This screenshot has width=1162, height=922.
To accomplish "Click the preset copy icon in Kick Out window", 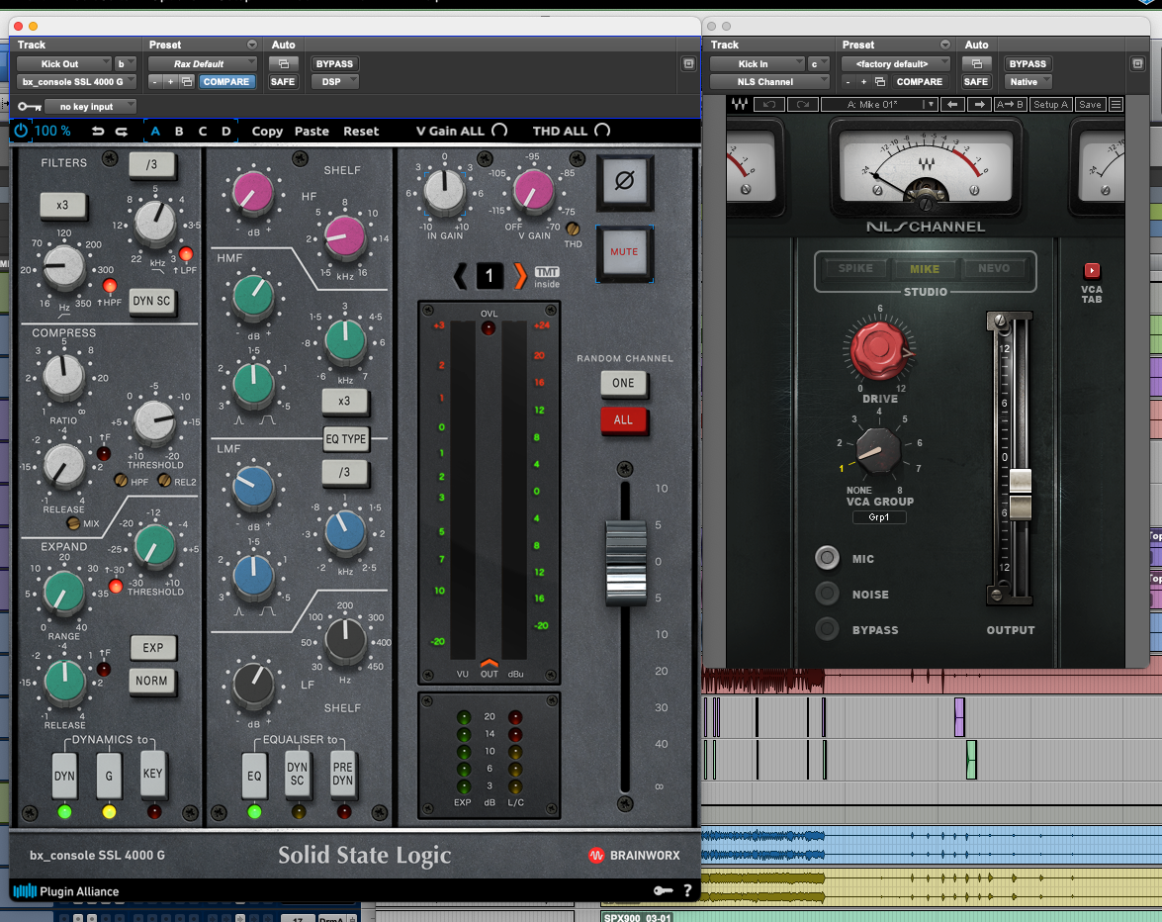I will click(188, 81).
